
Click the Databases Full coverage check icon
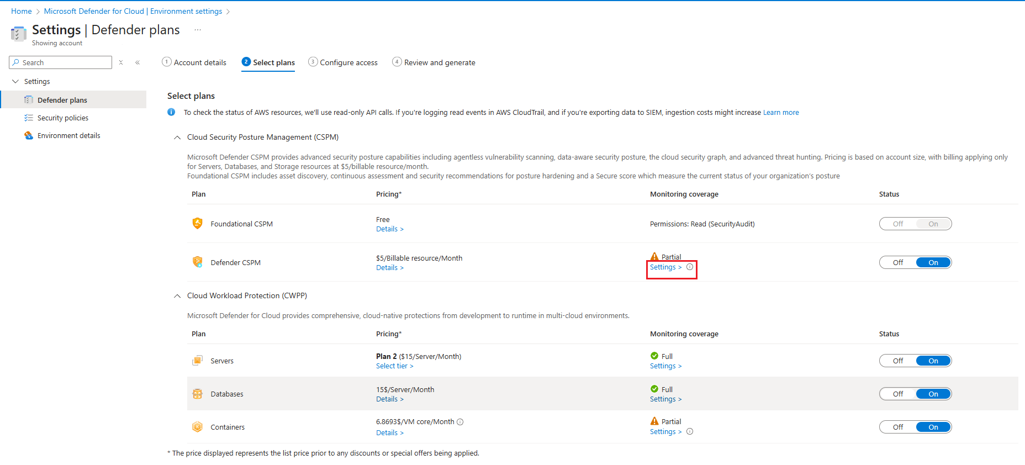click(654, 389)
